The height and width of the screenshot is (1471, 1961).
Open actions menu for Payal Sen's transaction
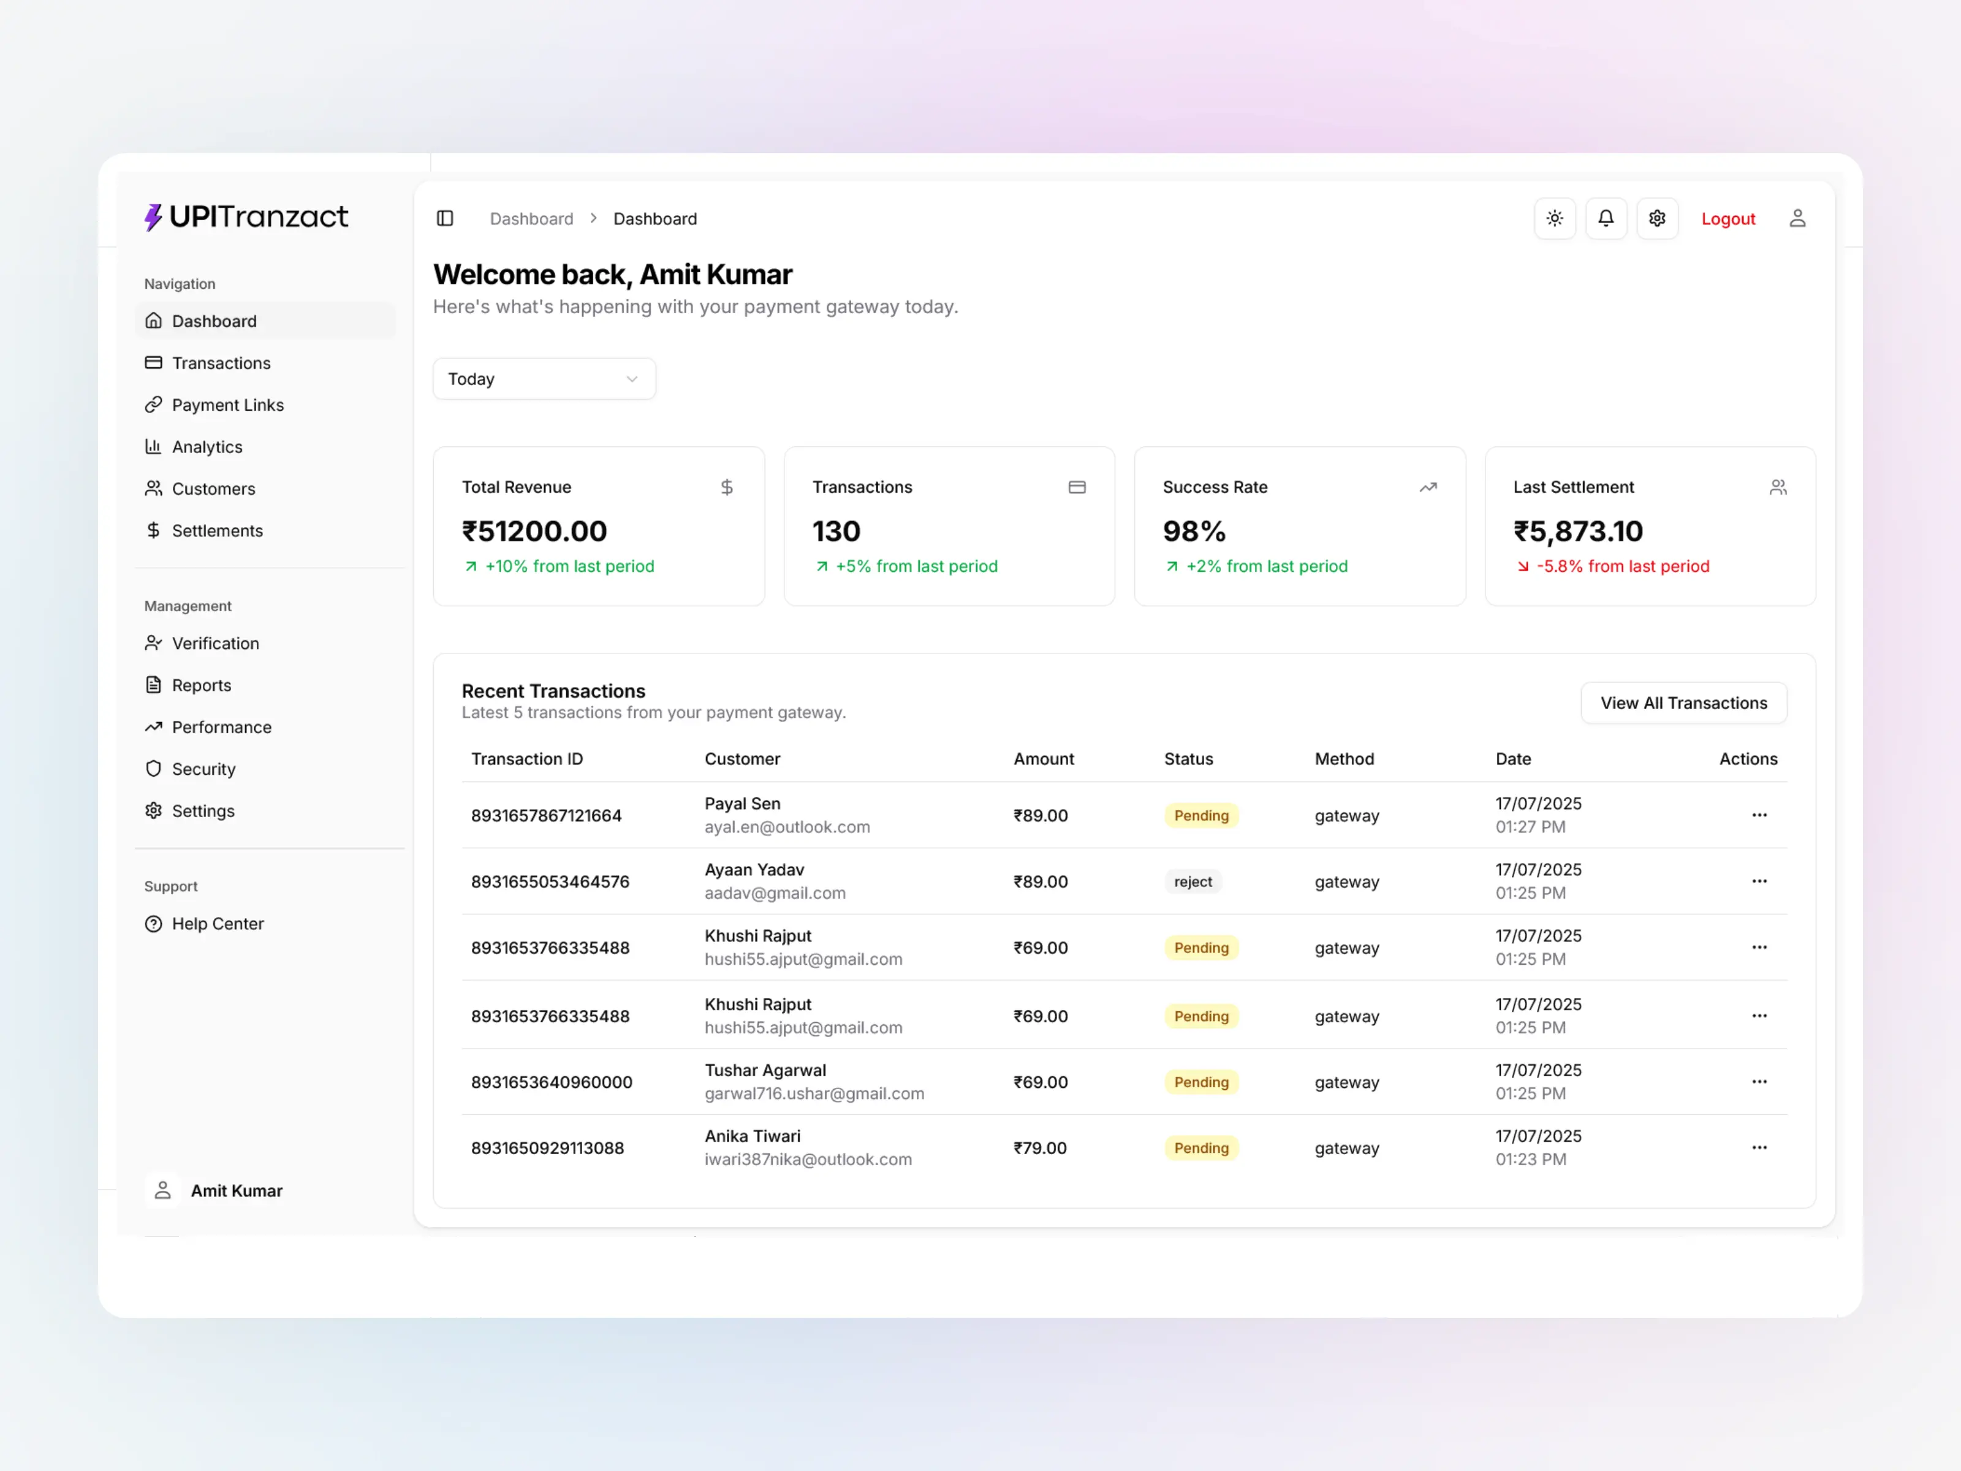pyautogui.click(x=1760, y=815)
